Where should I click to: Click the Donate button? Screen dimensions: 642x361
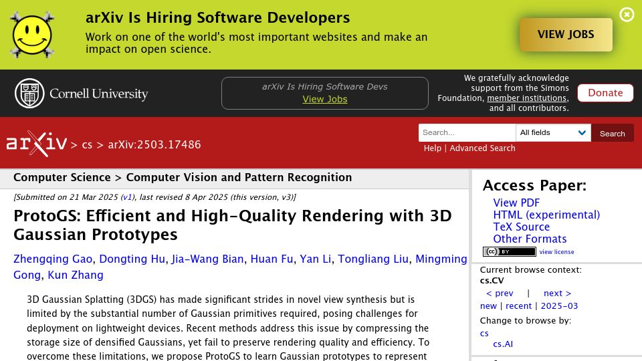coord(605,93)
